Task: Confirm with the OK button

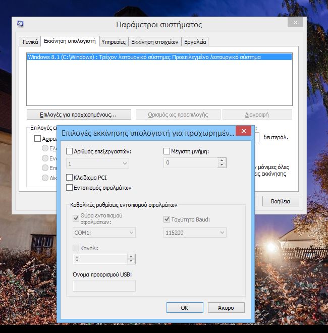Action: click(x=185, y=308)
